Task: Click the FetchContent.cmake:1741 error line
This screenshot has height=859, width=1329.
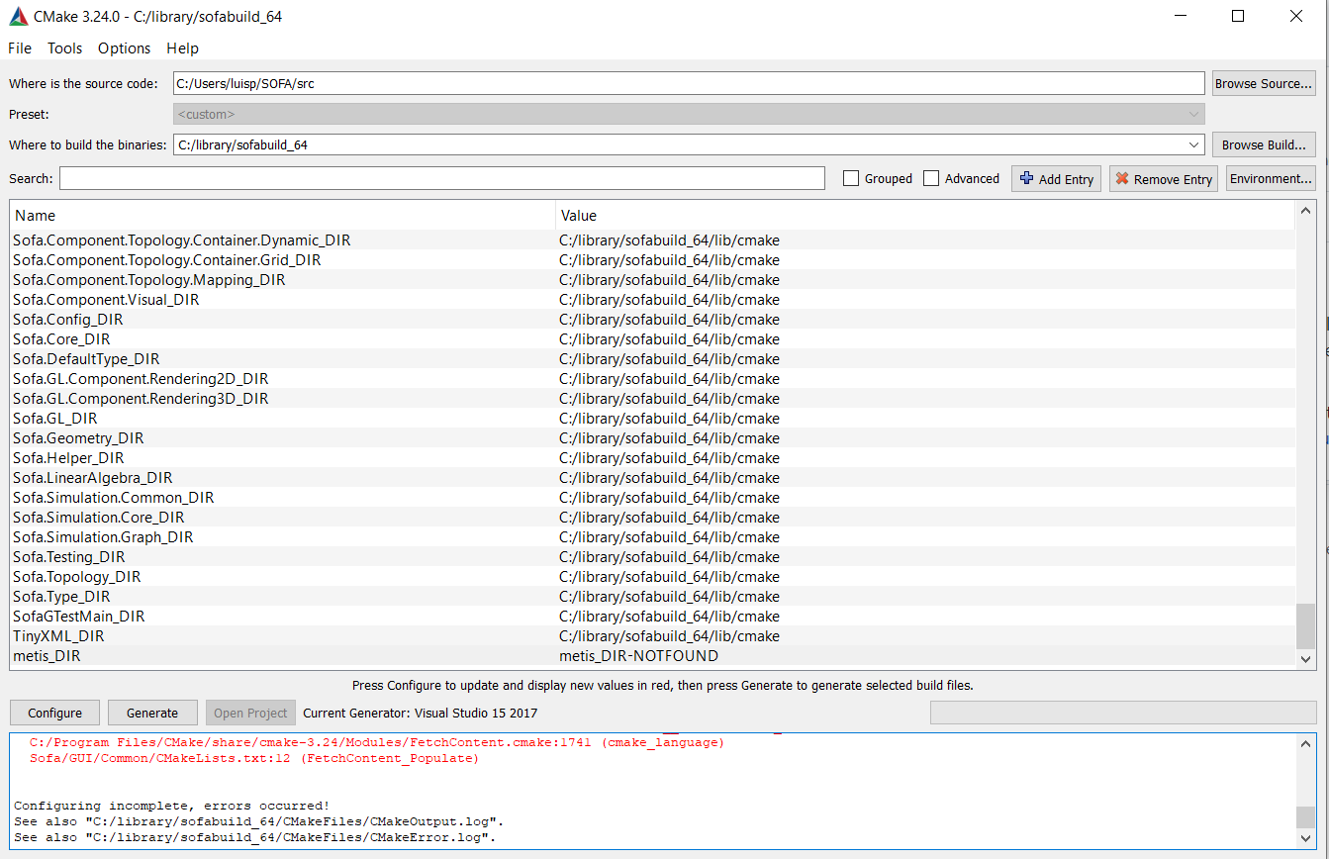Action: 377,742
